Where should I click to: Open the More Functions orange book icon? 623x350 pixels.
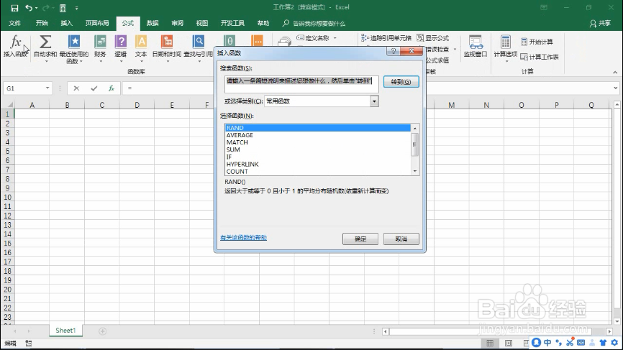(258, 40)
